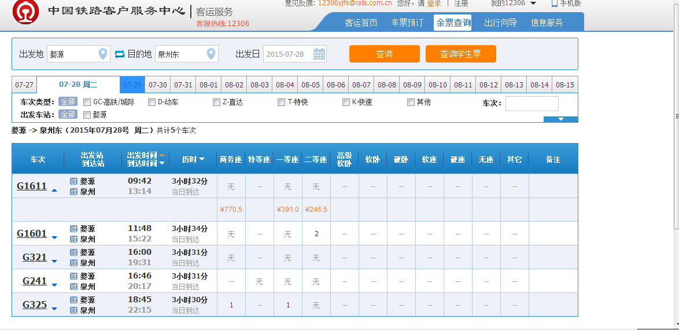Screen dimensions: 679x330
Task: Select the 08-05 date tab
Action: (311, 85)
